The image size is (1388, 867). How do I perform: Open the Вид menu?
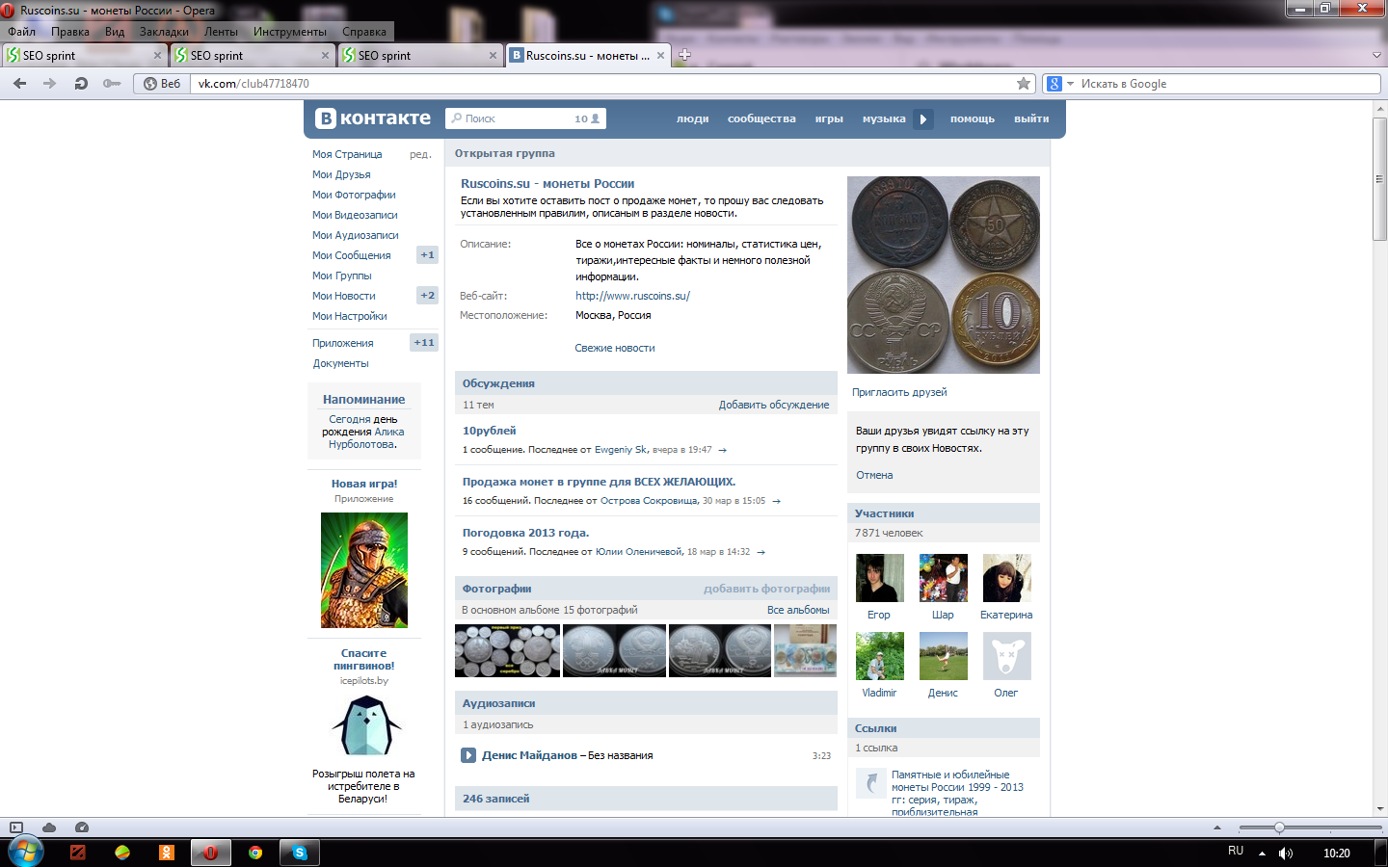[115, 32]
